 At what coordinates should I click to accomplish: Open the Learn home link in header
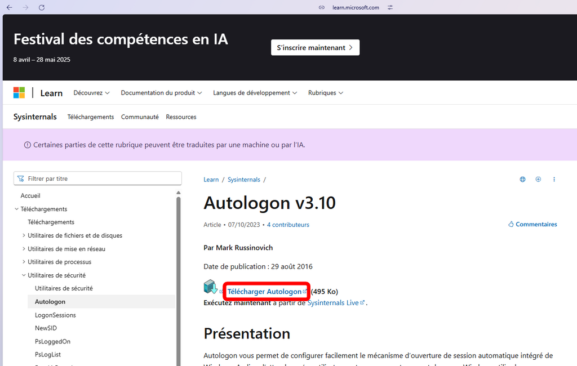[51, 93]
